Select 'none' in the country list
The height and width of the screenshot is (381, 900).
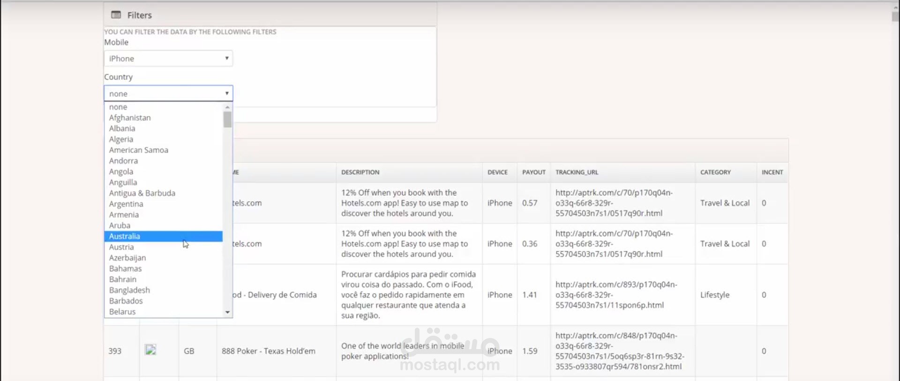pos(163,107)
